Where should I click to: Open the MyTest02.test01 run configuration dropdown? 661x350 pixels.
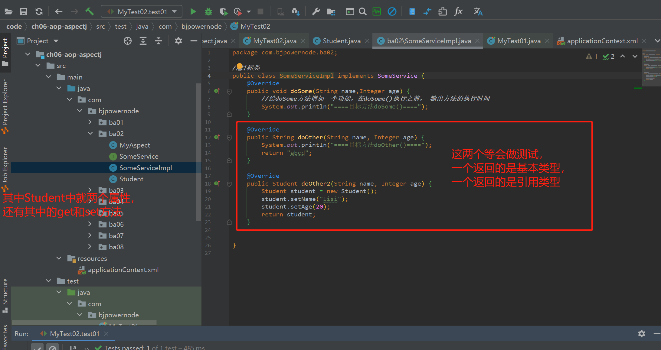[x=142, y=12]
